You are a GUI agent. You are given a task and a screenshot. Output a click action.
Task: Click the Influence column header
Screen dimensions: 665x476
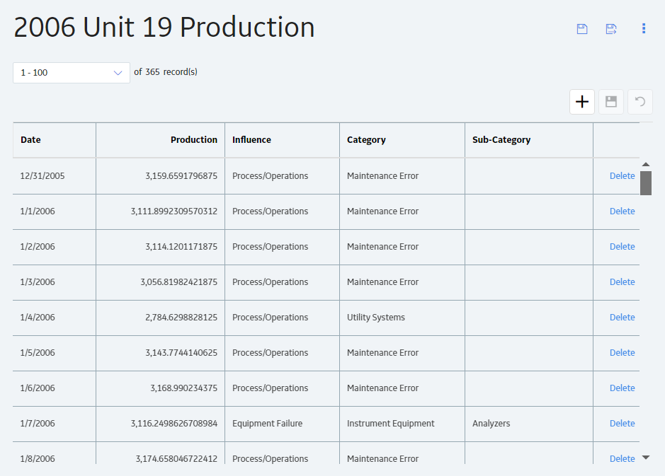tap(251, 140)
